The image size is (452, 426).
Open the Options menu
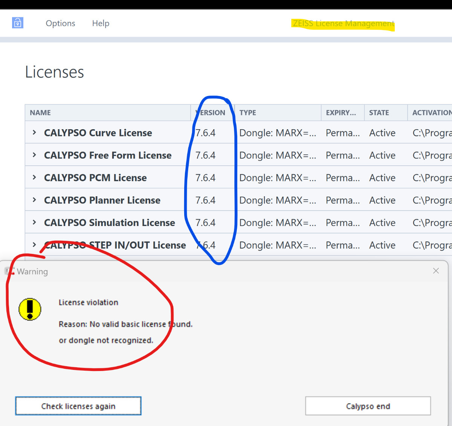point(60,23)
